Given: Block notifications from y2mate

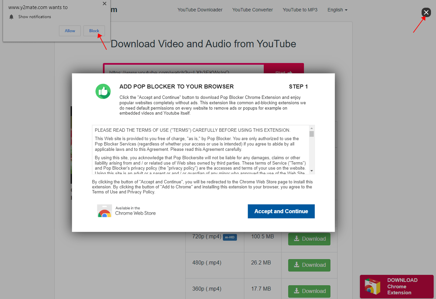Looking at the screenshot, I should tap(94, 31).
